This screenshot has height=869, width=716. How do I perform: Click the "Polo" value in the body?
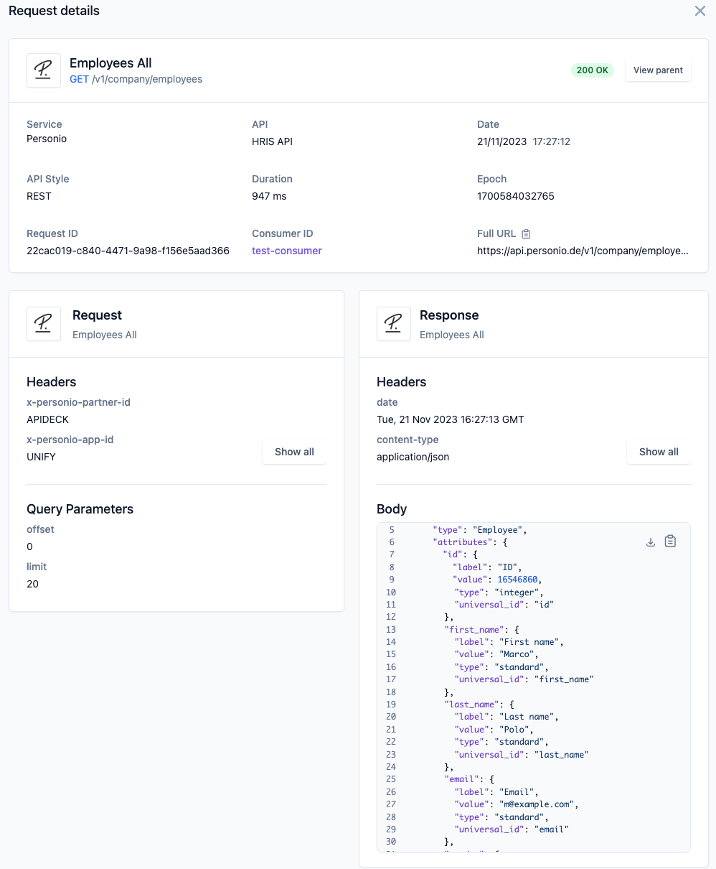point(514,730)
